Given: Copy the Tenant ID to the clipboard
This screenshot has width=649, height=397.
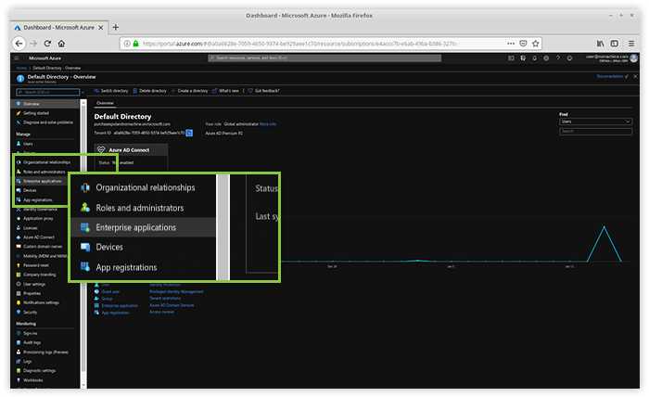Looking at the screenshot, I should (x=189, y=133).
